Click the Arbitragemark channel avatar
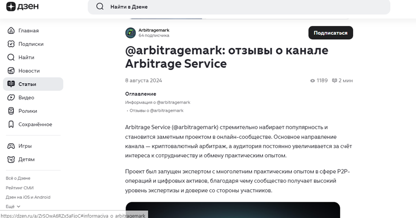This screenshot has width=416, height=218. click(x=131, y=33)
